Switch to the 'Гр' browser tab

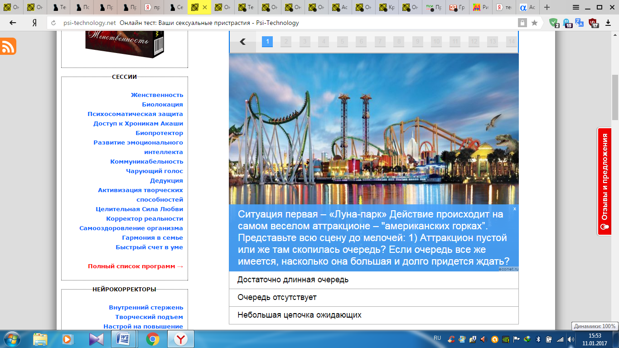(459, 7)
